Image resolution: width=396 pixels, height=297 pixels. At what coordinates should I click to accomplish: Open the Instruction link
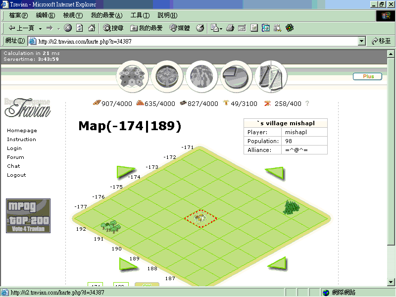click(x=21, y=140)
